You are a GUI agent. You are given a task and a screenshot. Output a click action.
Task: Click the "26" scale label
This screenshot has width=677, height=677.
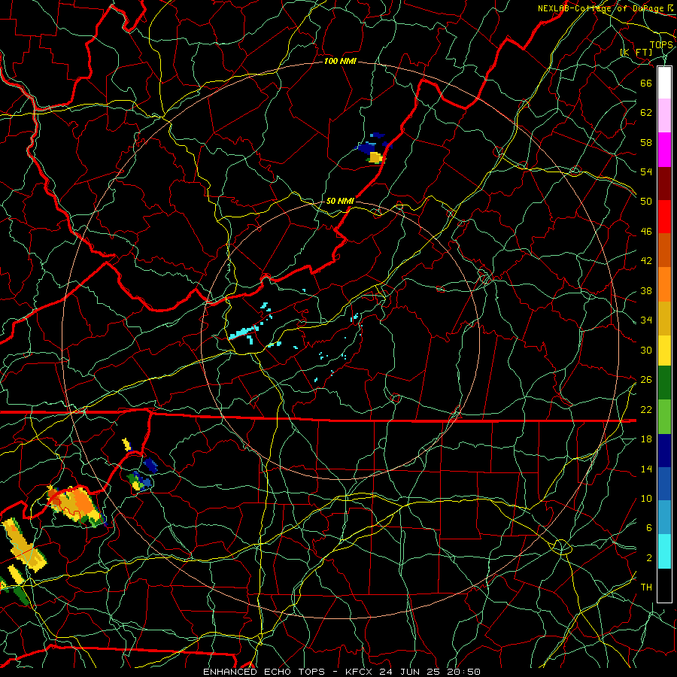click(646, 380)
